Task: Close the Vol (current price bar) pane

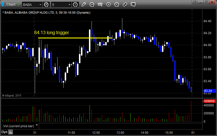Action: (37, 125)
